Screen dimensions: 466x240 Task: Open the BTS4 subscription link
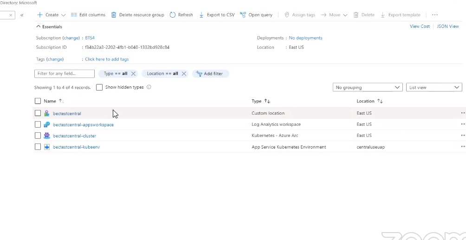point(90,38)
